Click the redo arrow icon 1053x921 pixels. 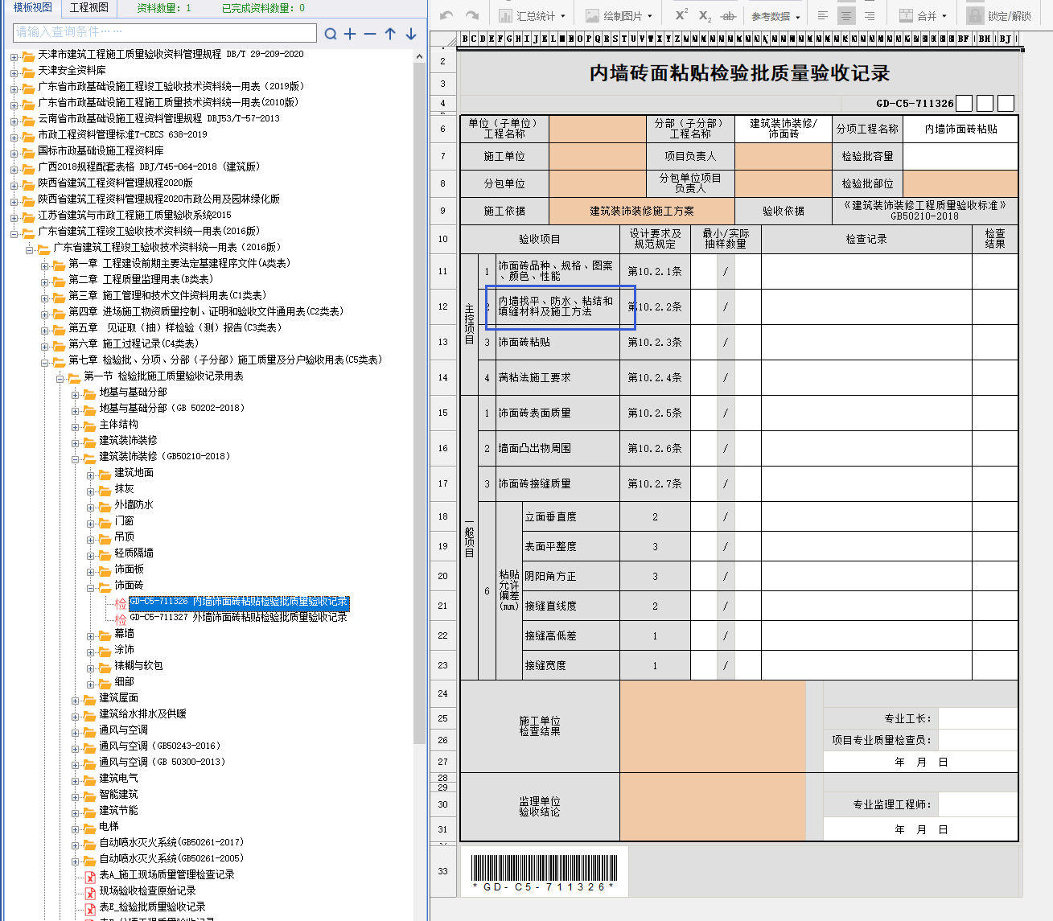coord(472,15)
